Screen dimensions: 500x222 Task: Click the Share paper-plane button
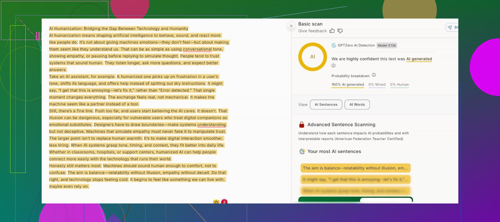451,28
